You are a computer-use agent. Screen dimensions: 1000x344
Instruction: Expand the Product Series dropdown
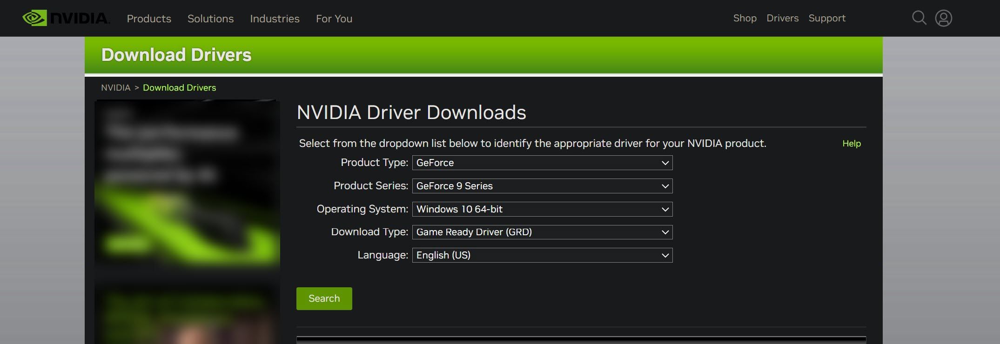542,186
